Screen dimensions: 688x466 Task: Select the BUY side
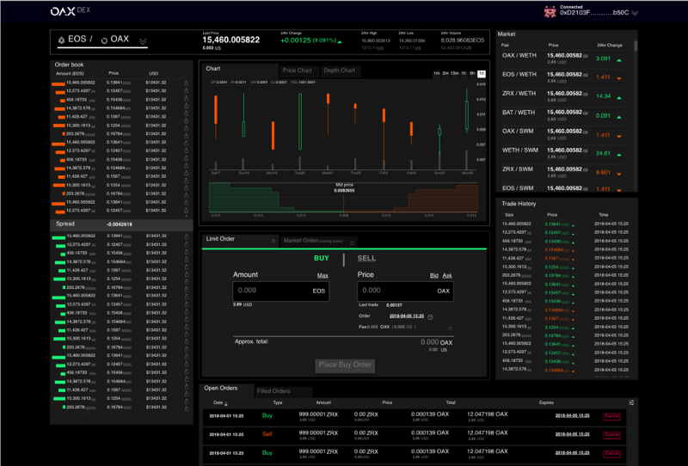pyautogui.click(x=321, y=258)
